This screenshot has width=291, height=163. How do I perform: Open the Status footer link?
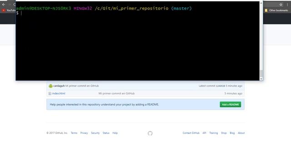[x=106, y=133]
